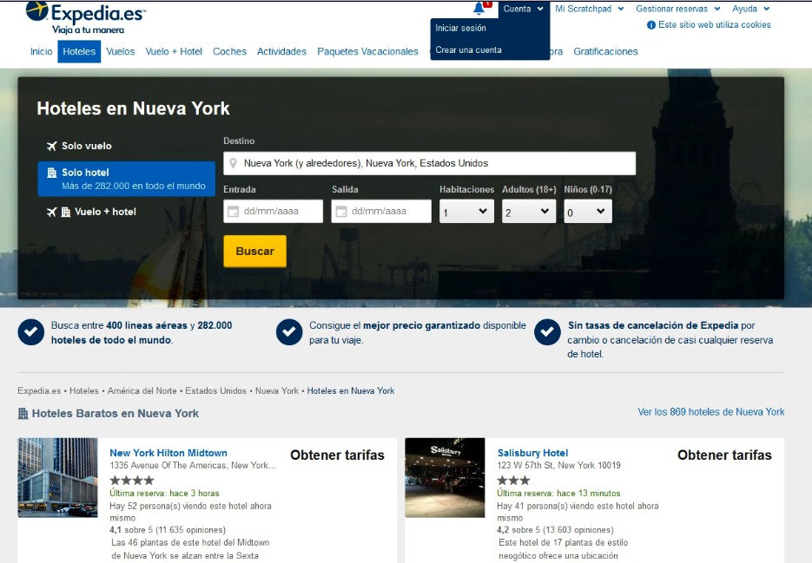Click the New York Hilton Midtown thumbnail
This screenshot has width=812, height=563.
point(58,477)
